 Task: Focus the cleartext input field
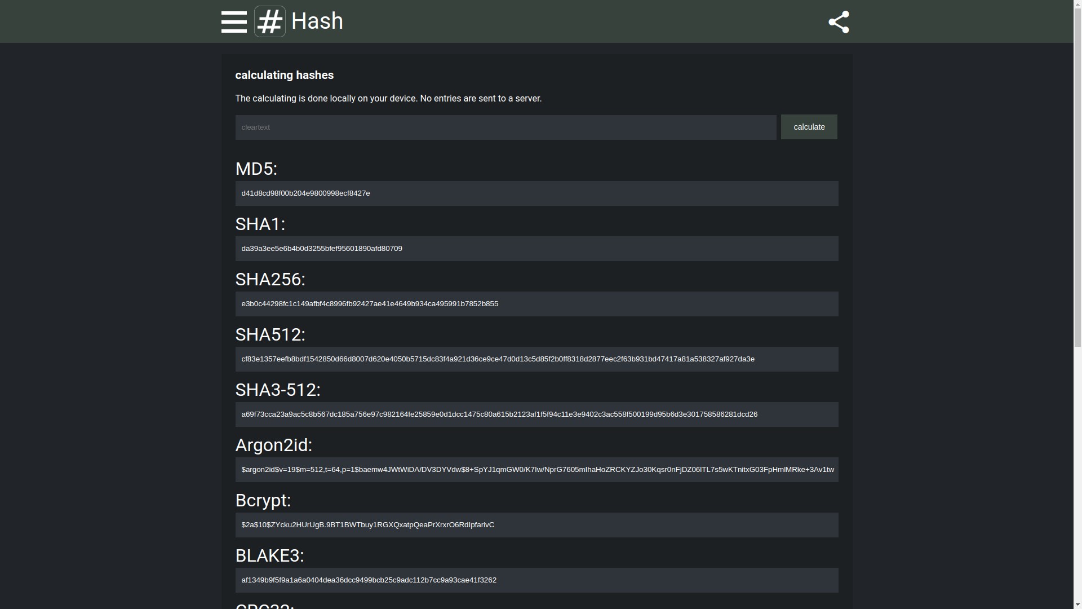coord(505,127)
